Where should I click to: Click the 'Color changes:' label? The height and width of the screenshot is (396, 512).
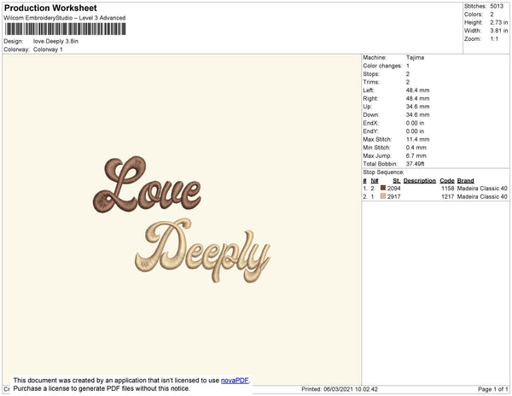(382, 66)
